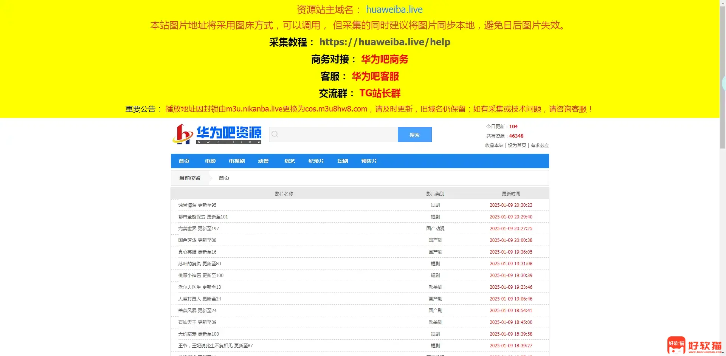726x356 pixels.
Task: Click 短剧 category in 蚀骨情深 row
Action: [x=435, y=205]
